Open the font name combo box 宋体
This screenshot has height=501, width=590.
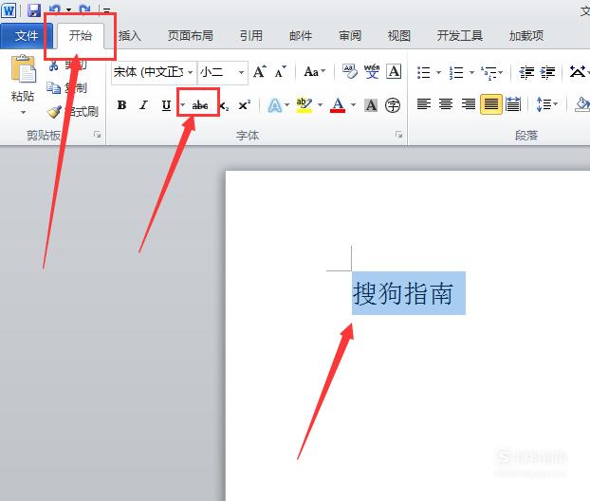[x=154, y=72]
